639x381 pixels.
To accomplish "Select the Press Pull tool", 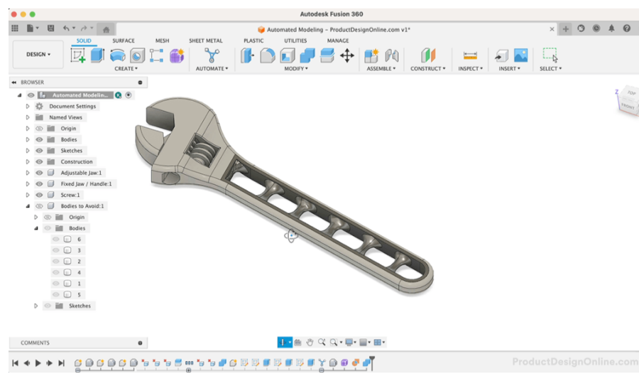I will coord(247,55).
